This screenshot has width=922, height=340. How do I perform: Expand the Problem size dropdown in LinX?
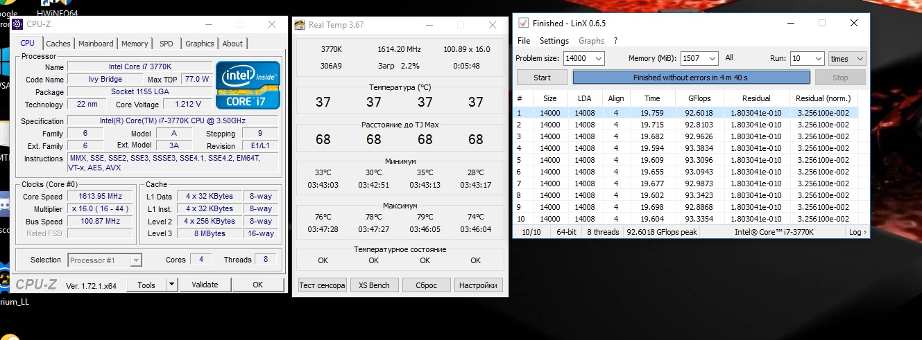pyautogui.click(x=597, y=59)
